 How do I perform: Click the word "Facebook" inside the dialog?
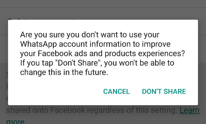point(55,53)
